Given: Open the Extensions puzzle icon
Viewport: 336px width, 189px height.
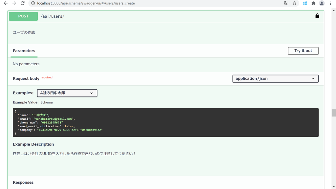Looking at the screenshot, I should [313, 3].
